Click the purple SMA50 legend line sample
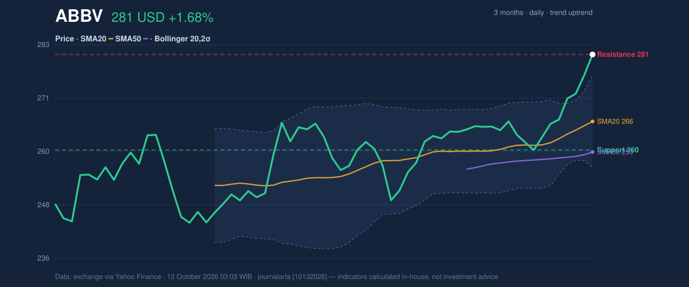 (x=146, y=39)
